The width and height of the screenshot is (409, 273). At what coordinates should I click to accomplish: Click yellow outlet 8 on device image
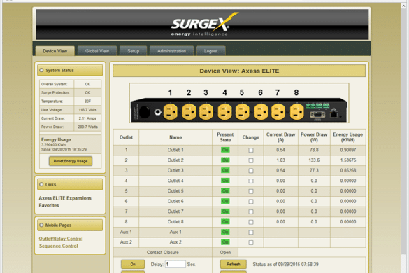[x=297, y=112]
